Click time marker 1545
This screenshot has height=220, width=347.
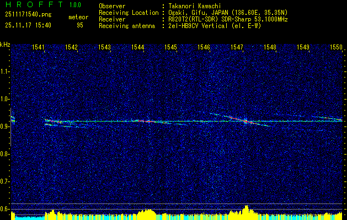[x=171, y=47]
